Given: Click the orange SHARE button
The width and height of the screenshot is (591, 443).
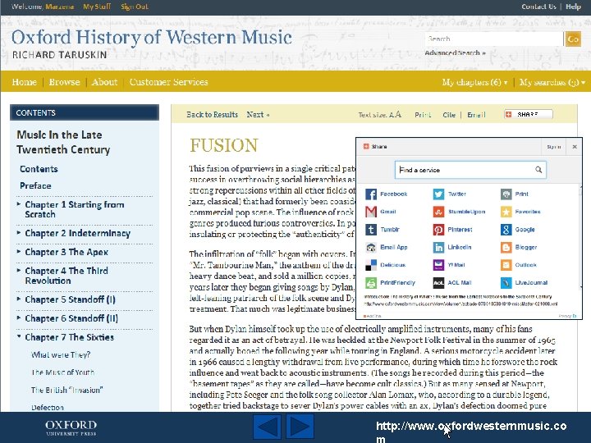Looking at the screenshot, I should point(529,114).
